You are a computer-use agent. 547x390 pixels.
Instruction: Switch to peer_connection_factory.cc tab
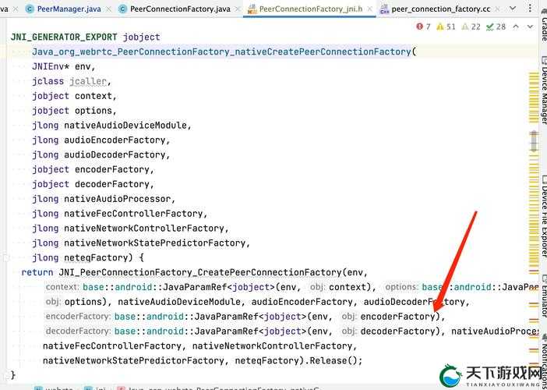click(x=440, y=9)
